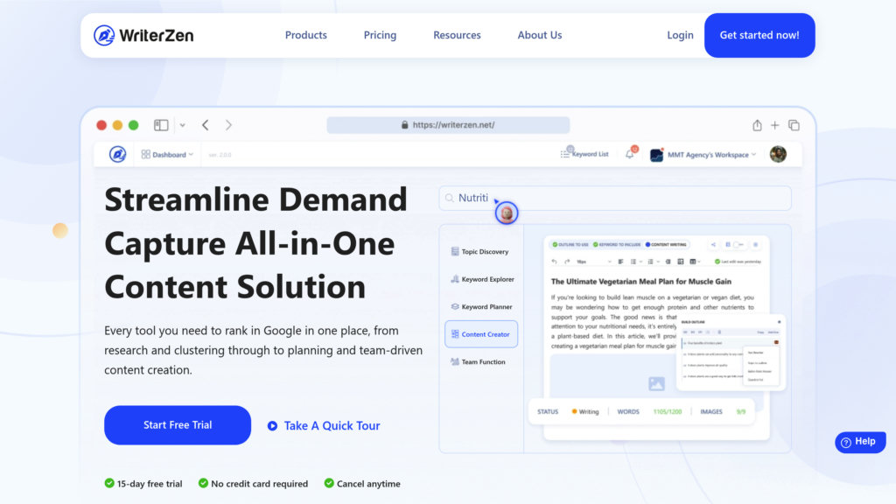This screenshot has height=504, width=896.
Task: Click the Start Free Trial button
Action: pos(177,425)
